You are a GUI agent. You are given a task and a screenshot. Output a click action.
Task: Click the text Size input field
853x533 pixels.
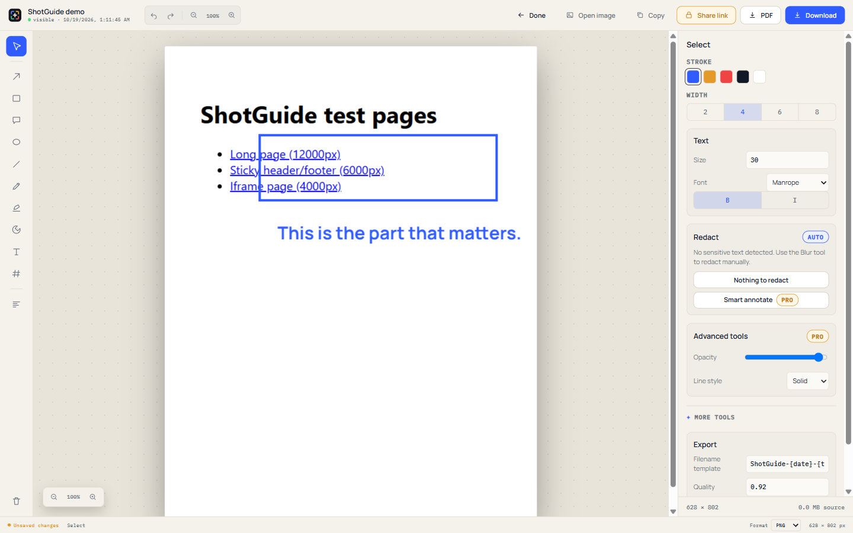click(787, 160)
